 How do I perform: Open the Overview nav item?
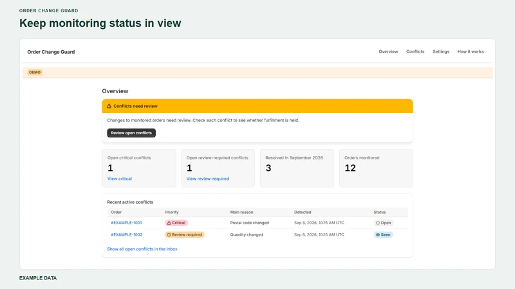point(388,51)
